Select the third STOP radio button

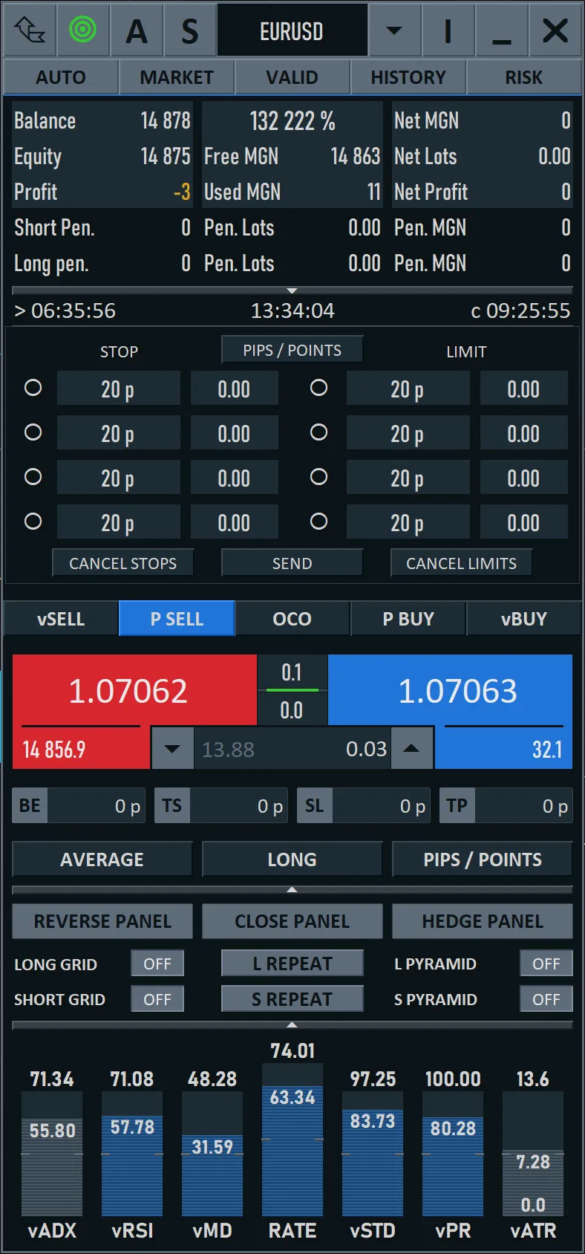[33, 477]
